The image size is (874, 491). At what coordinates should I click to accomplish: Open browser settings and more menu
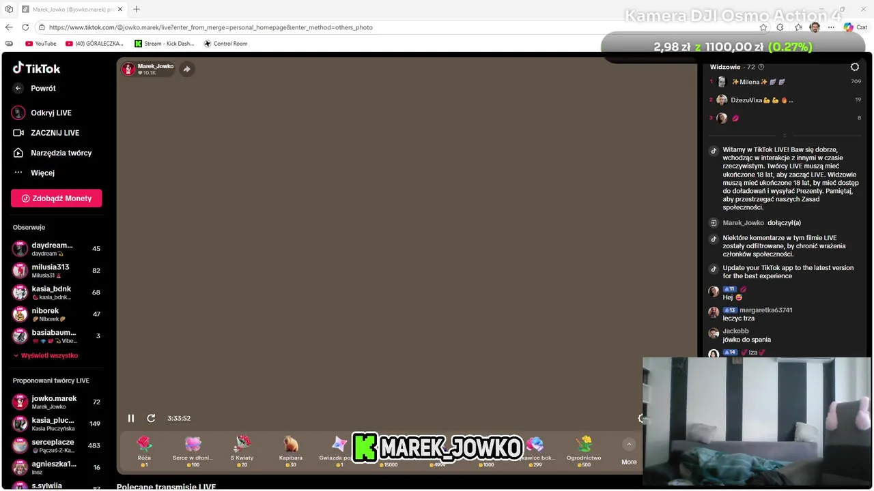(x=831, y=27)
